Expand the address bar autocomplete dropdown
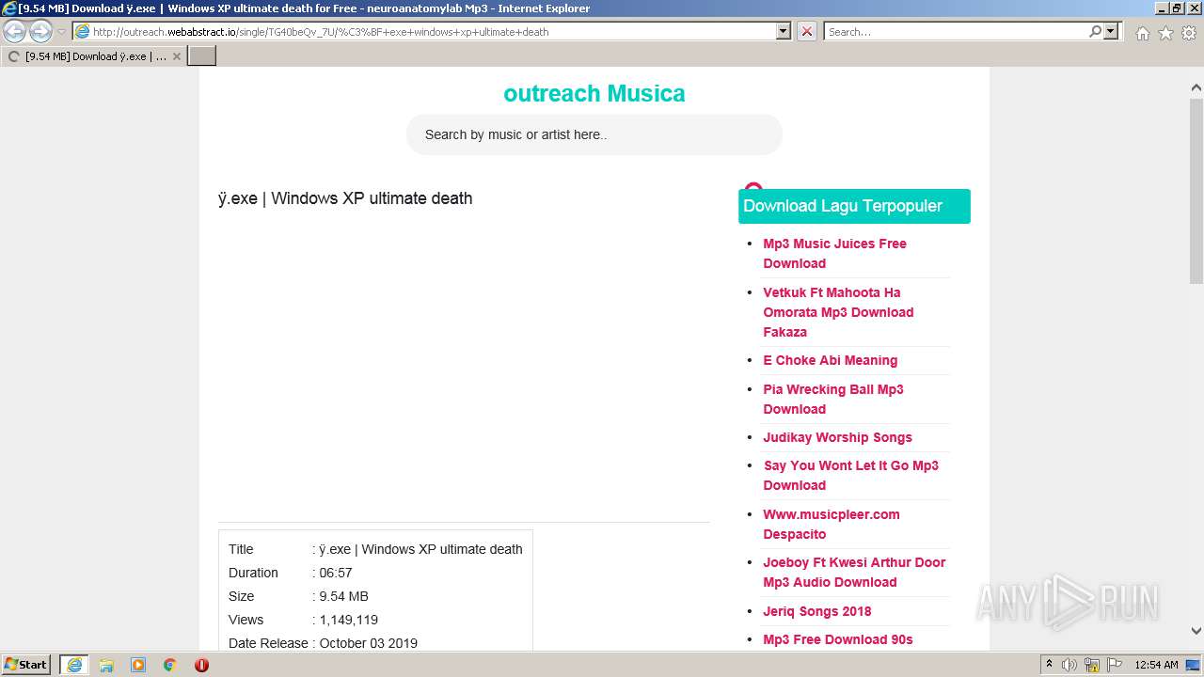Viewport: 1204px width, 677px height. click(x=784, y=31)
